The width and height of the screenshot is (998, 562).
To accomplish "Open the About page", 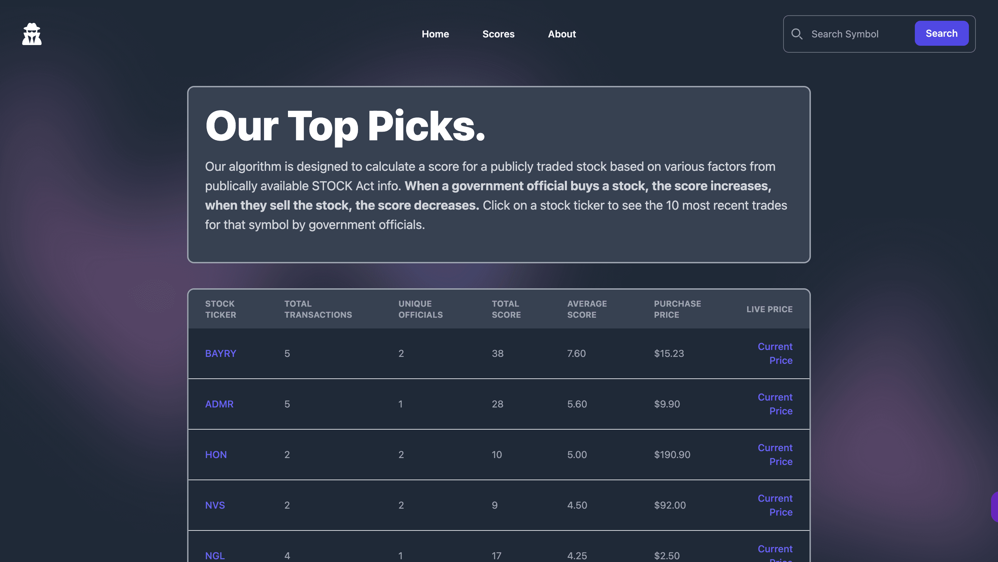I will pos(562,34).
